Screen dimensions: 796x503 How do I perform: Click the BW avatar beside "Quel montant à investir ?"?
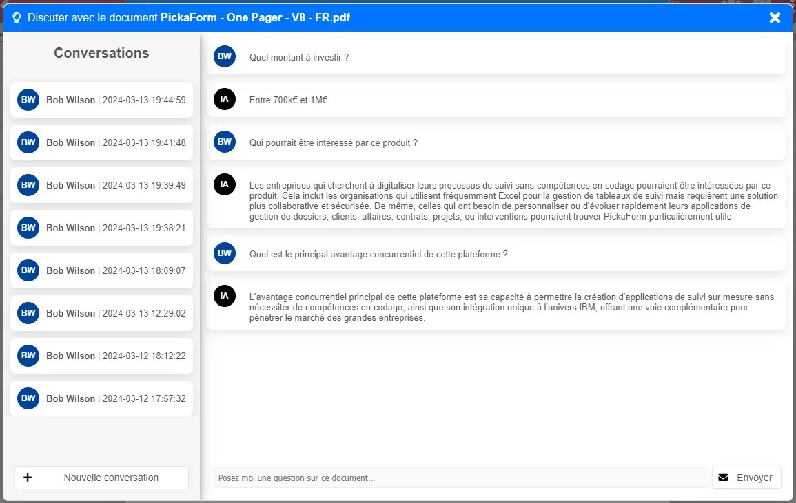tap(224, 56)
